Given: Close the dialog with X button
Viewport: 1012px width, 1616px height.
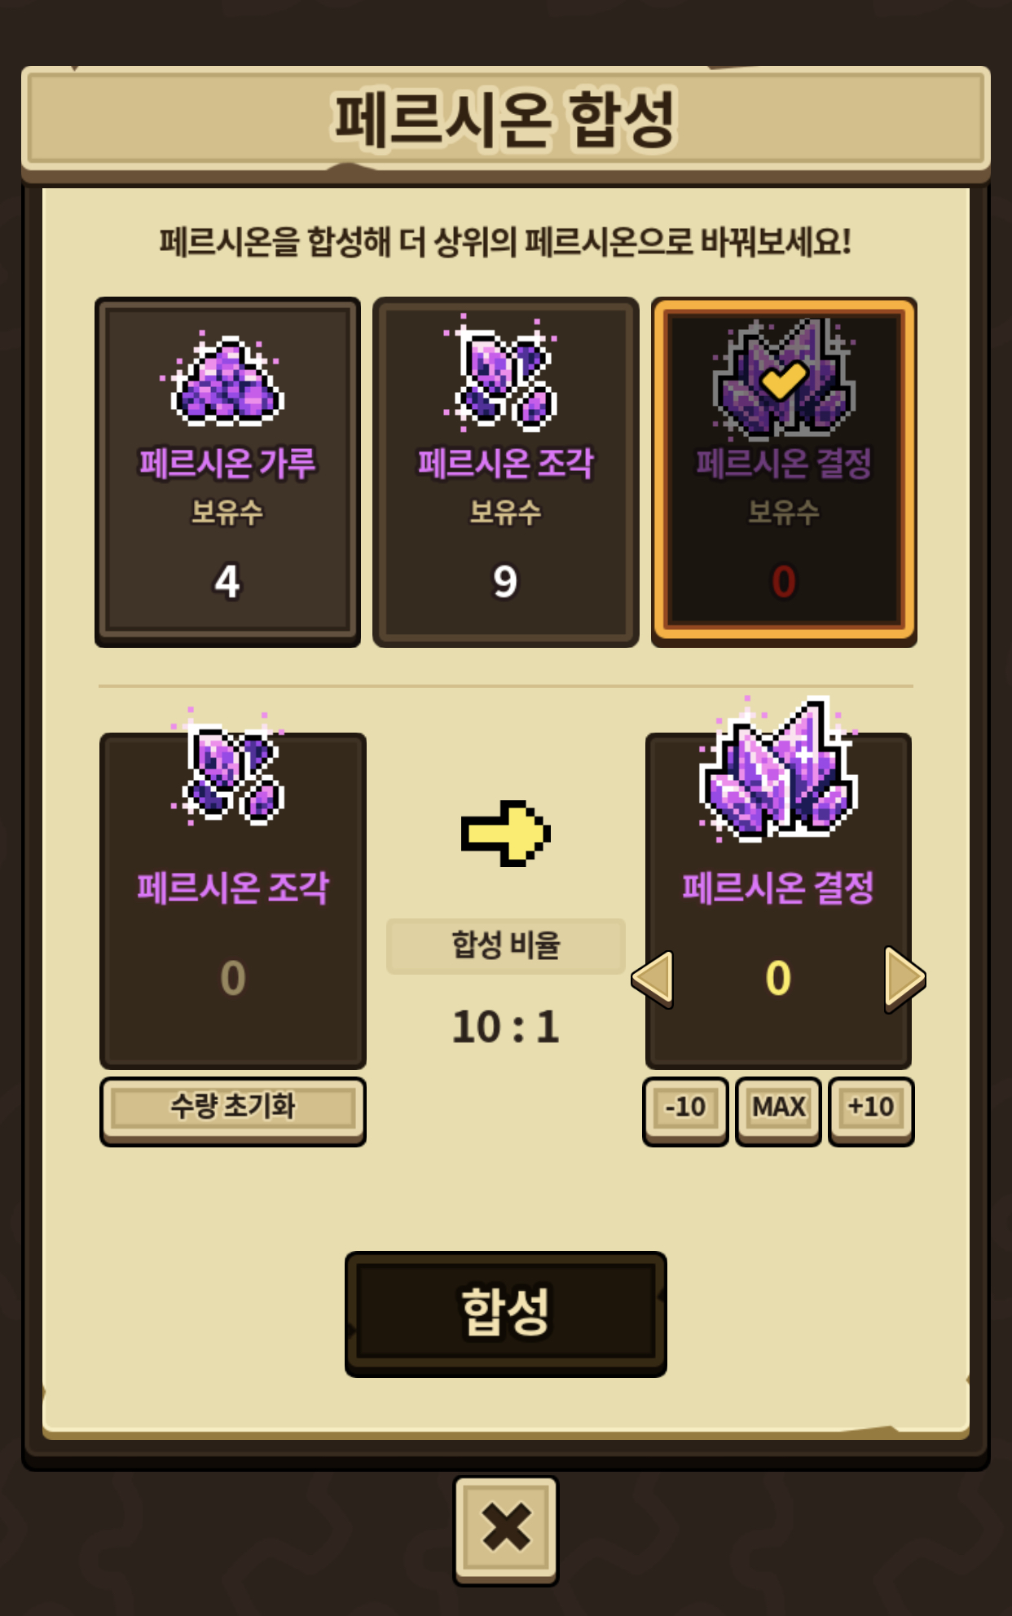Looking at the screenshot, I should coord(506,1530).
